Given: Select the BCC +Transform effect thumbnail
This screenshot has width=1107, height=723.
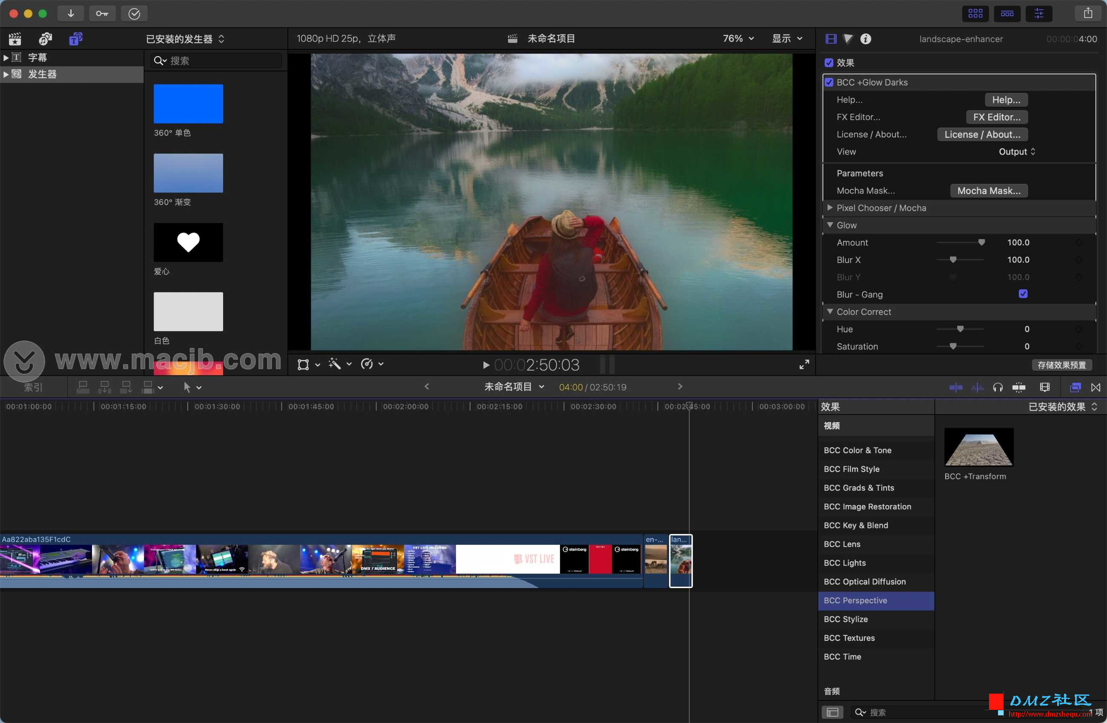Looking at the screenshot, I should click(x=978, y=447).
